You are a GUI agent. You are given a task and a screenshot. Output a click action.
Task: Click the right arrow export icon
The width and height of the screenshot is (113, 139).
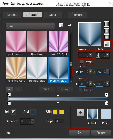(x=70, y=25)
